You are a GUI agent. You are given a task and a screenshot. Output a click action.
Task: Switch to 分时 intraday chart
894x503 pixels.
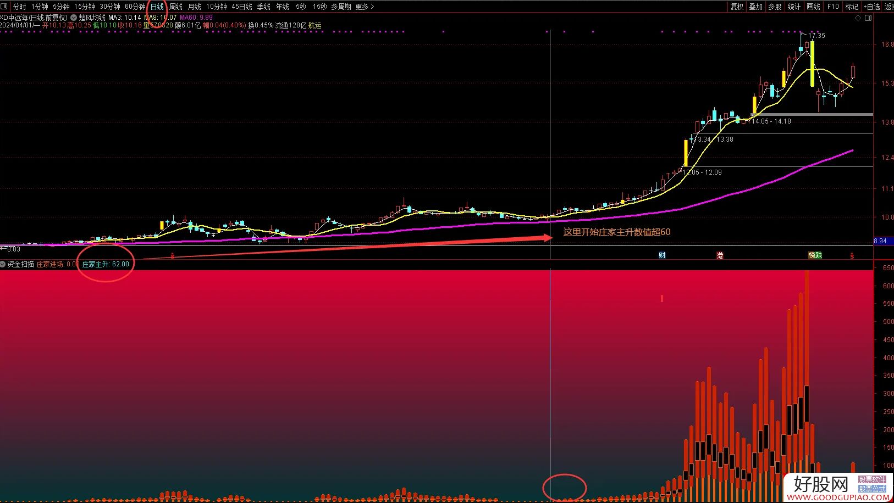coord(20,7)
